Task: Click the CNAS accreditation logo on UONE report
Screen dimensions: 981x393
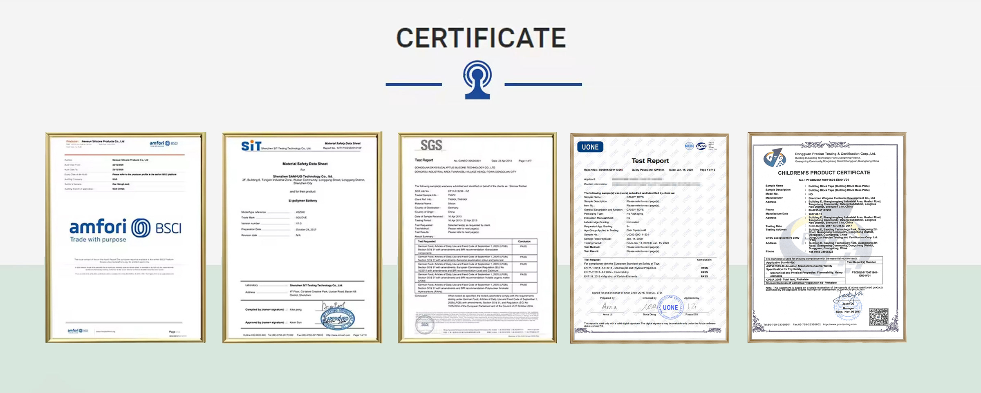Action: [701, 146]
